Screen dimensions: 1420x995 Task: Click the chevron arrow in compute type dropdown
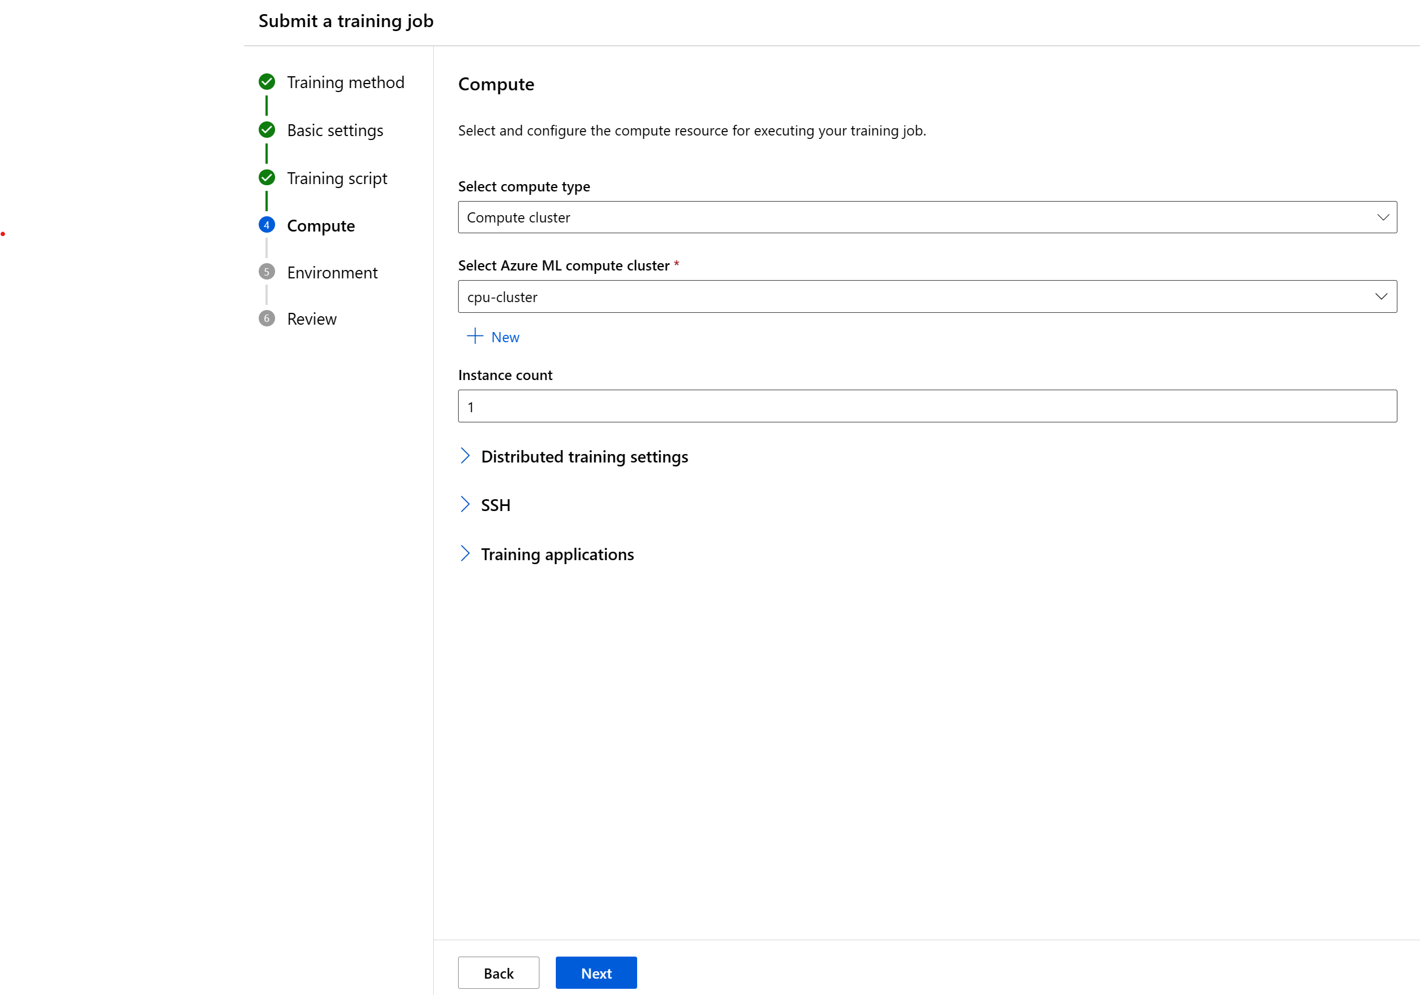(x=1383, y=217)
